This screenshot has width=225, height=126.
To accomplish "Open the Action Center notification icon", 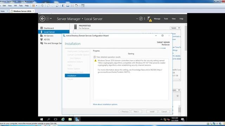I will [x=183, y=119].
